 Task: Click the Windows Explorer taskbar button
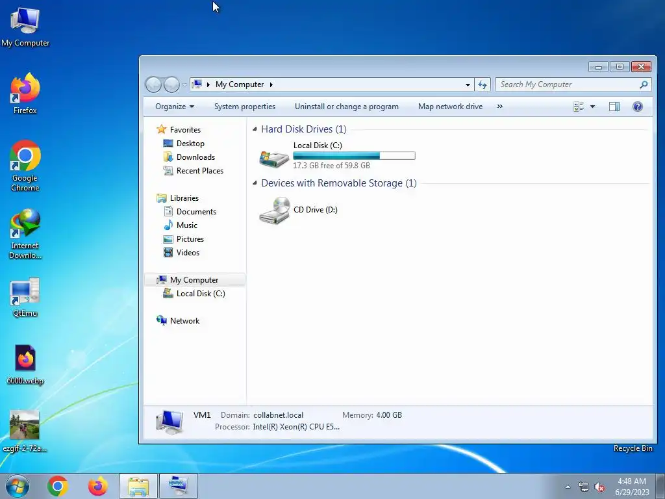pos(138,486)
